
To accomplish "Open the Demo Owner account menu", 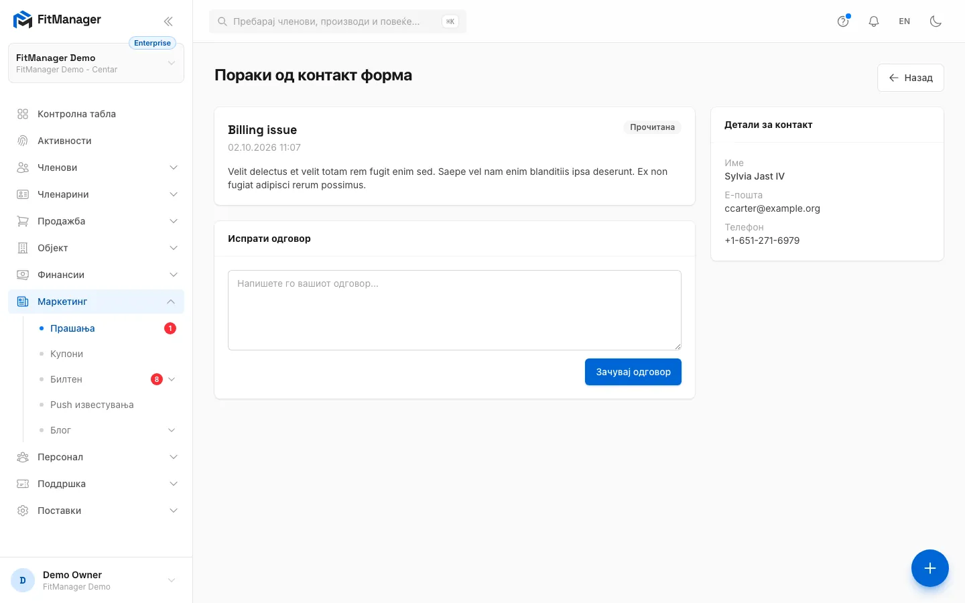I will click(x=96, y=580).
